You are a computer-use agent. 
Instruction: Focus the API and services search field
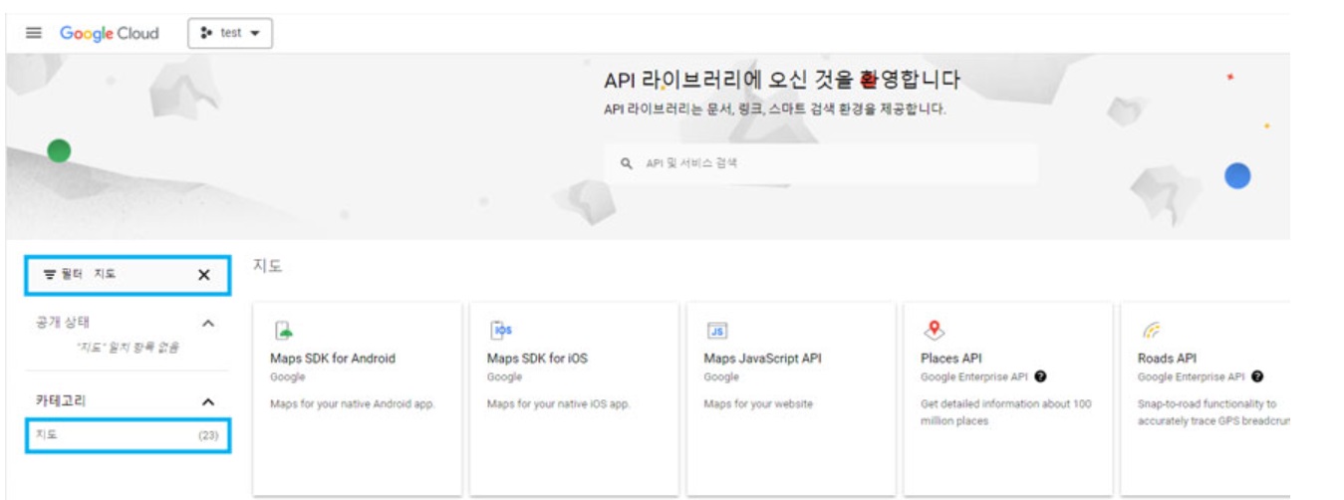[821, 163]
